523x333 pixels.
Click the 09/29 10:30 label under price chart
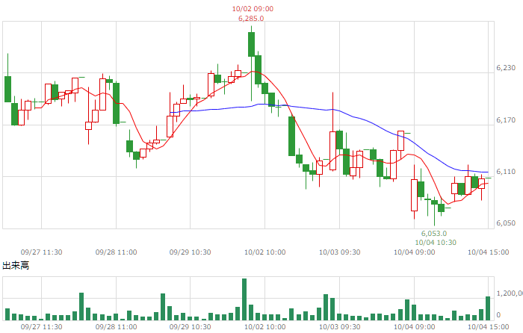point(190,252)
